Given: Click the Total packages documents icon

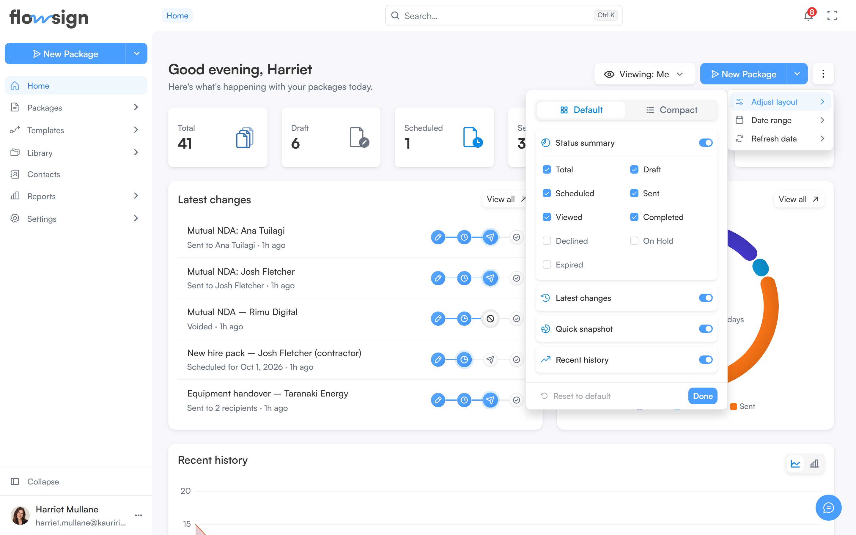Looking at the screenshot, I should pyautogui.click(x=245, y=137).
